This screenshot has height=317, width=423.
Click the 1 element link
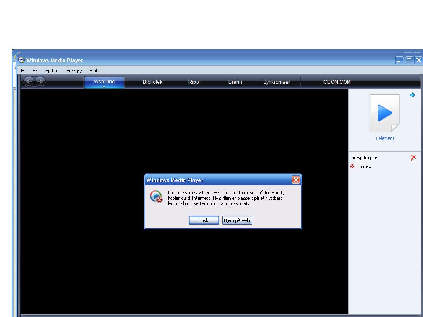point(385,138)
